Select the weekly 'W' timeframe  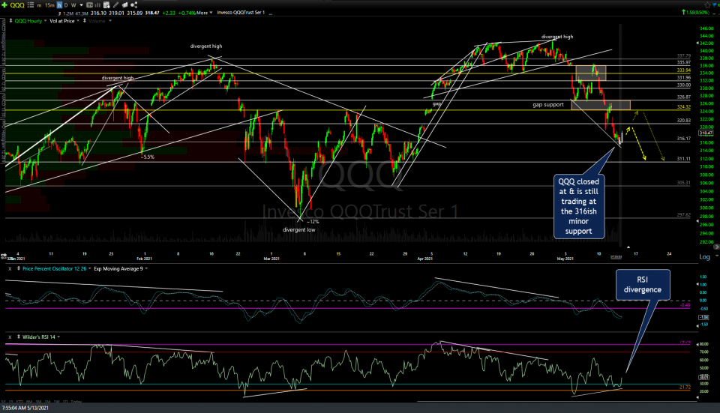[73, 5]
